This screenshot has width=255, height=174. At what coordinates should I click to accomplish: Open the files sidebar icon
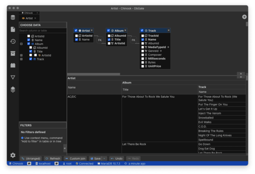pos(13,29)
